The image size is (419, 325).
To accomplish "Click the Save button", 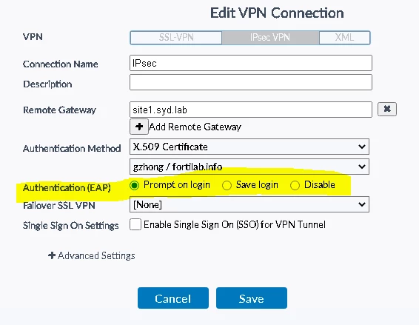I will [252, 298].
